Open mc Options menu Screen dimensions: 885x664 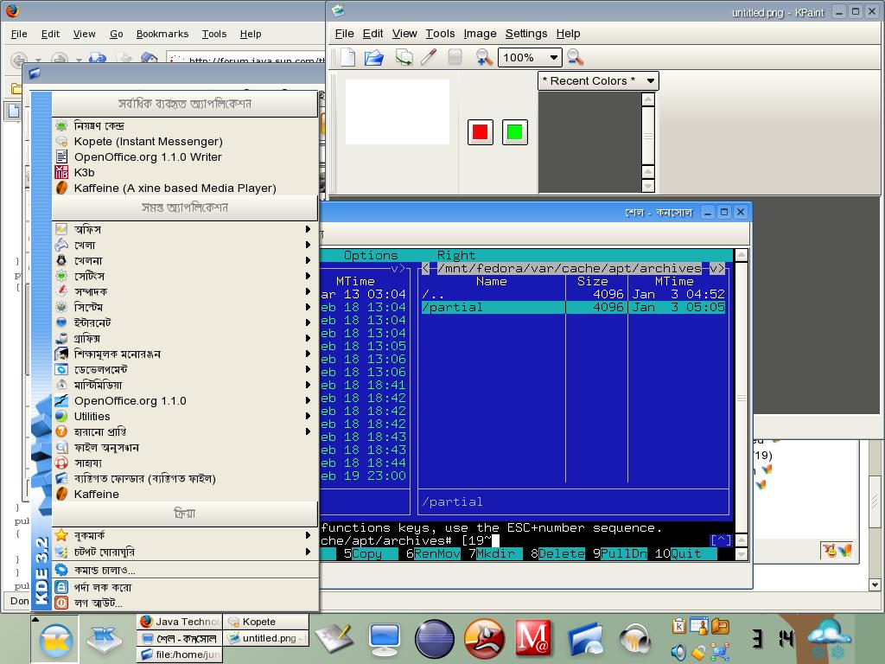point(371,255)
